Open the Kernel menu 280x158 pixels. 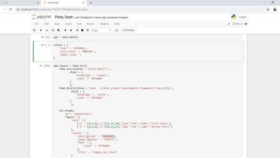(91, 24)
